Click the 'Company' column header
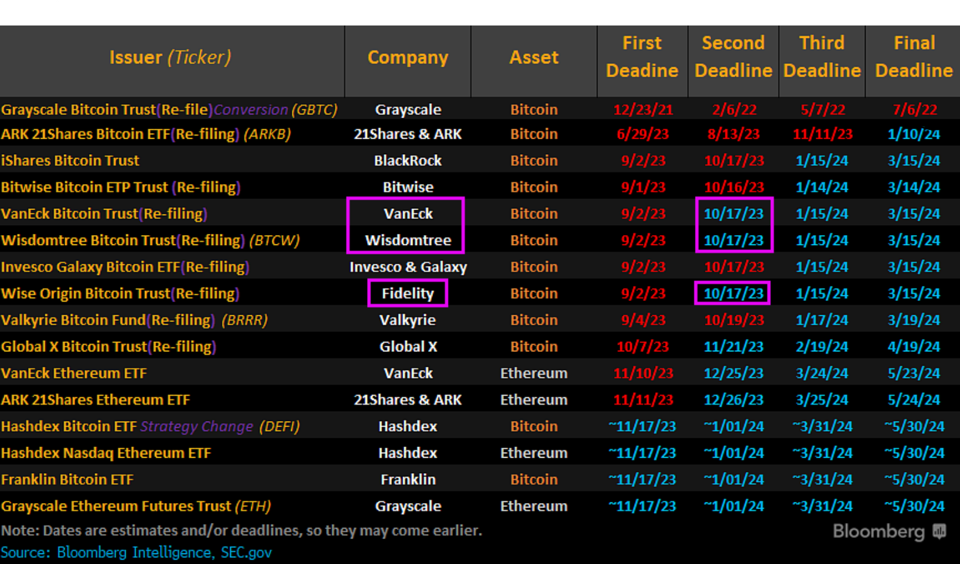Viewport: 960px width, 564px height. point(408,57)
